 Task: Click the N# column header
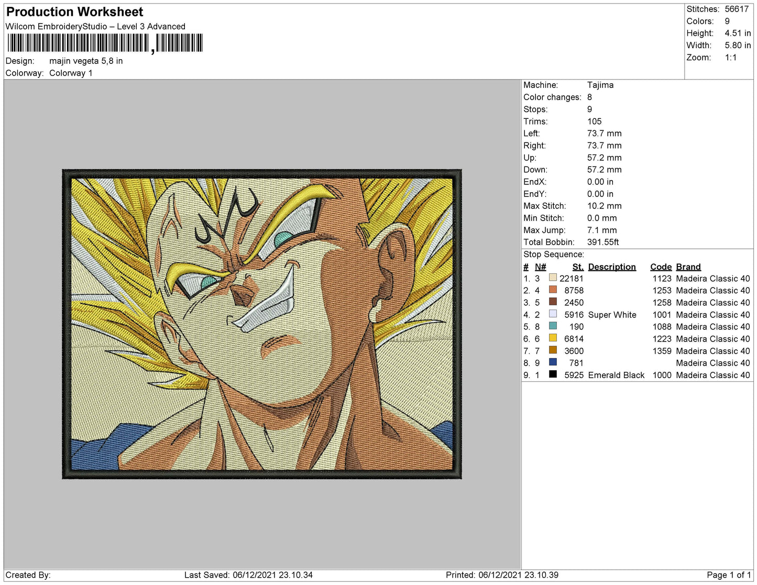(x=540, y=267)
